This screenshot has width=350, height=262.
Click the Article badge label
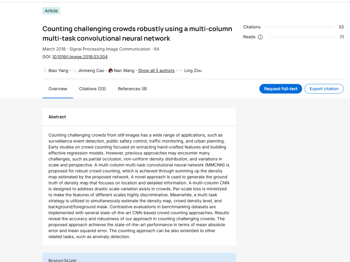pos(51,11)
